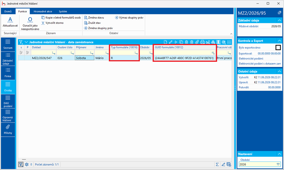Click the pencil icon in the status bar
The height and width of the screenshot is (170, 284).
(223, 164)
